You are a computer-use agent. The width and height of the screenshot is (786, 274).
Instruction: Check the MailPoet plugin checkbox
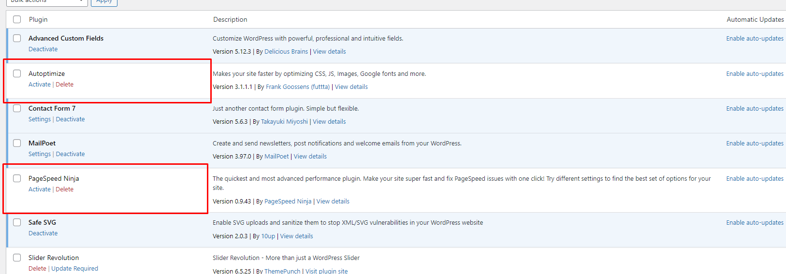pyautogui.click(x=17, y=143)
